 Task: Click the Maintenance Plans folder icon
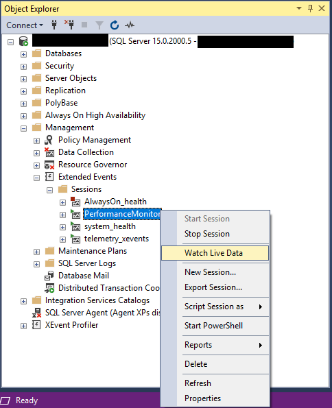pos(50,251)
